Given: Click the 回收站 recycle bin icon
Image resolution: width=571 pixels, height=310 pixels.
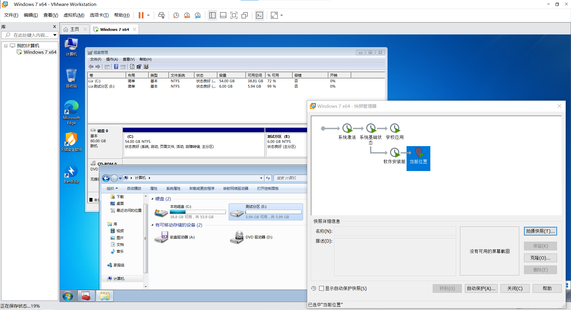Looking at the screenshot, I should (71, 78).
